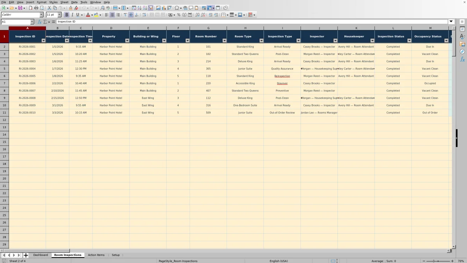Select column A header
467x263 pixels.
[27, 28]
